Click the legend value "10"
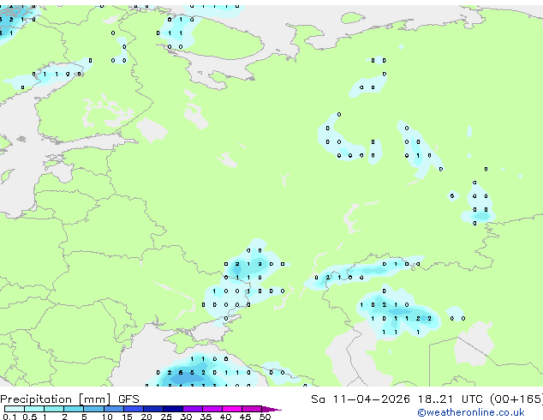The image size is (543, 420). click(x=107, y=417)
